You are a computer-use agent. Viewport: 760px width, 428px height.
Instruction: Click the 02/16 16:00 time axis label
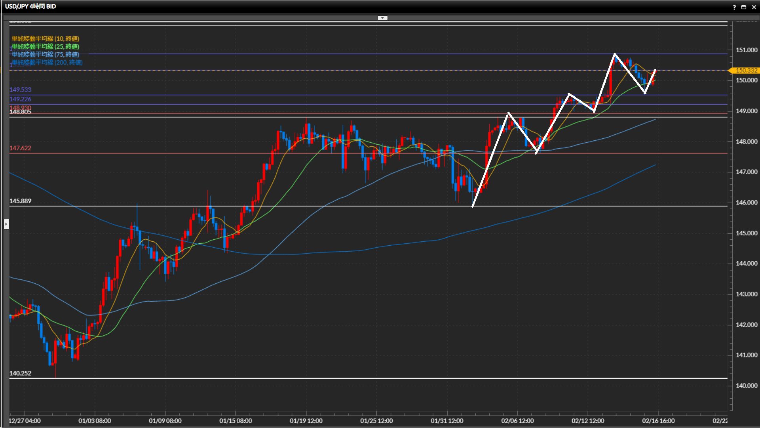658,421
